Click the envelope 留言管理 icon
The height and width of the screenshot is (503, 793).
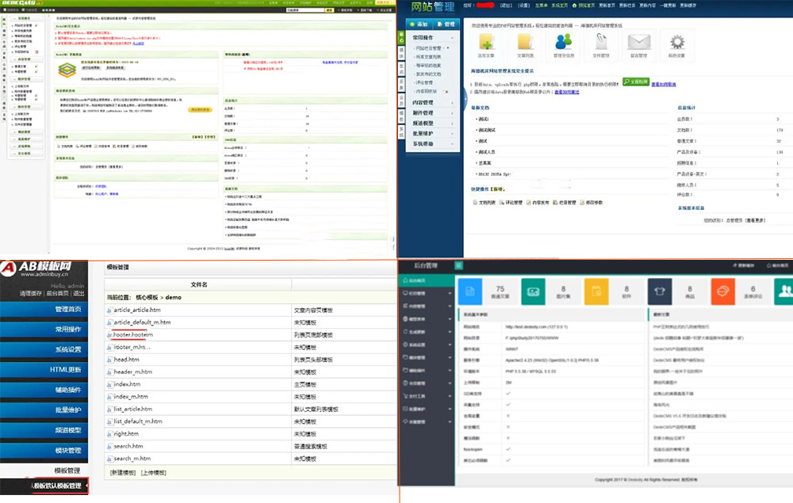click(x=639, y=42)
